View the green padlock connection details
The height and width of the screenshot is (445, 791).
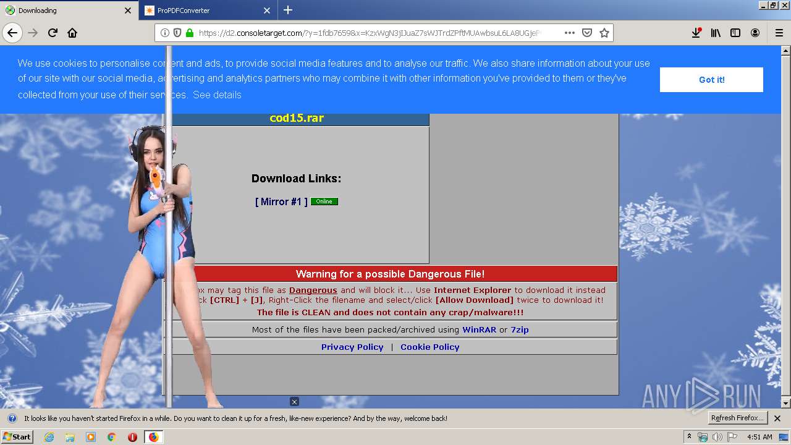coord(190,33)
